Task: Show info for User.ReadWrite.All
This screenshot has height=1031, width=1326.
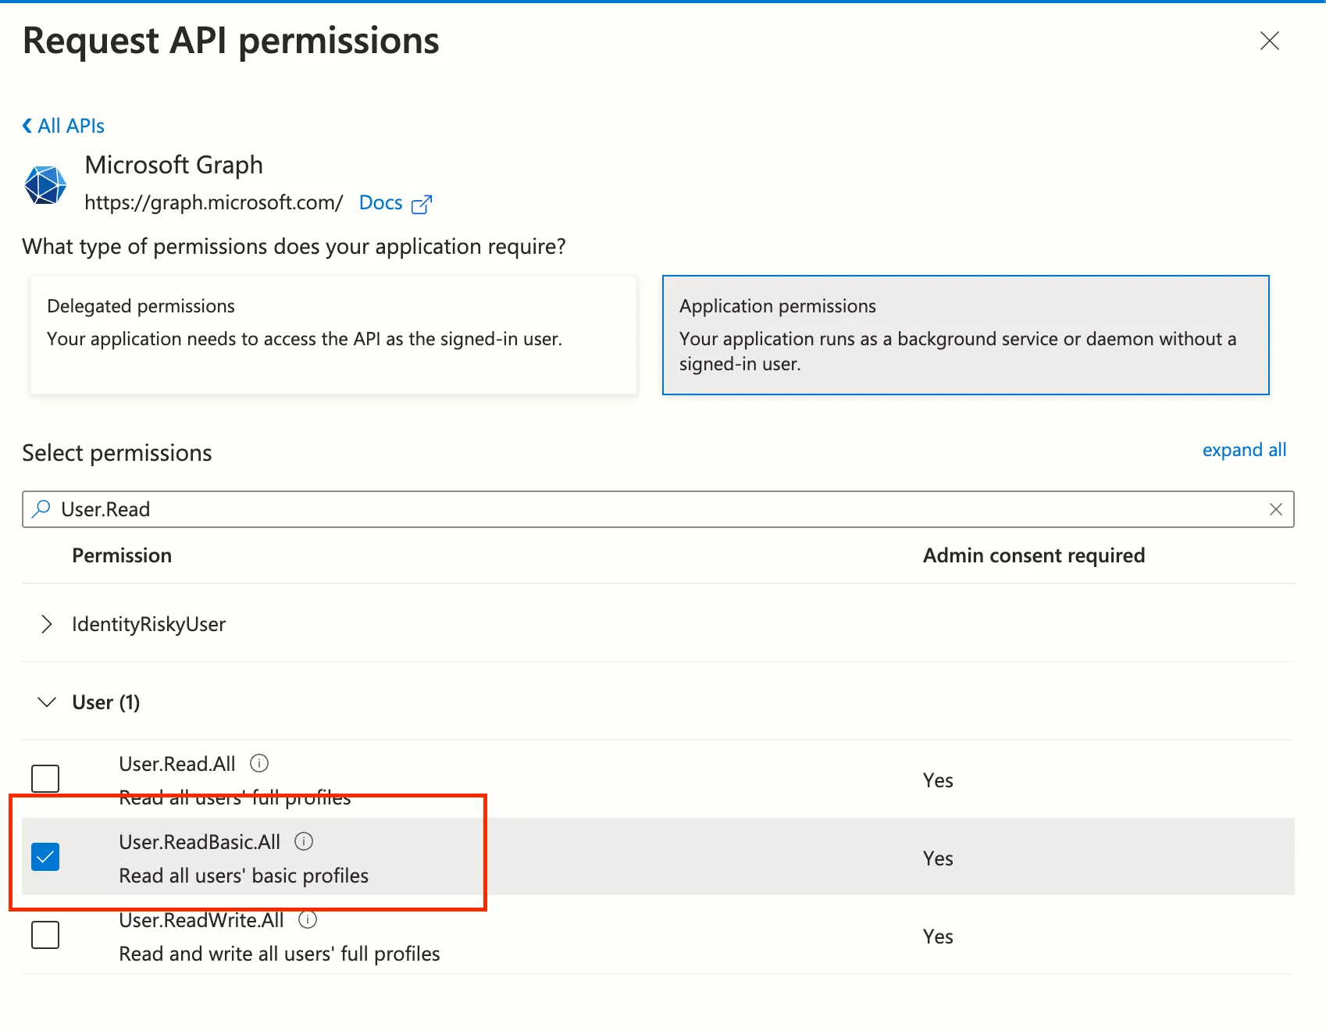Action: point(308,919)
